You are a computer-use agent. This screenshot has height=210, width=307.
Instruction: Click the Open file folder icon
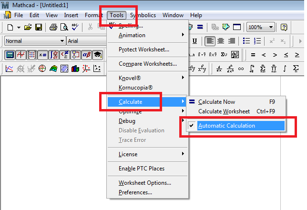pyautogui.click(x=28, y=27)
